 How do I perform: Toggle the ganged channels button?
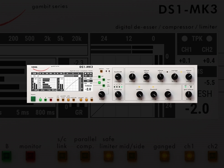pyautogui.click(x=81, y=100)
